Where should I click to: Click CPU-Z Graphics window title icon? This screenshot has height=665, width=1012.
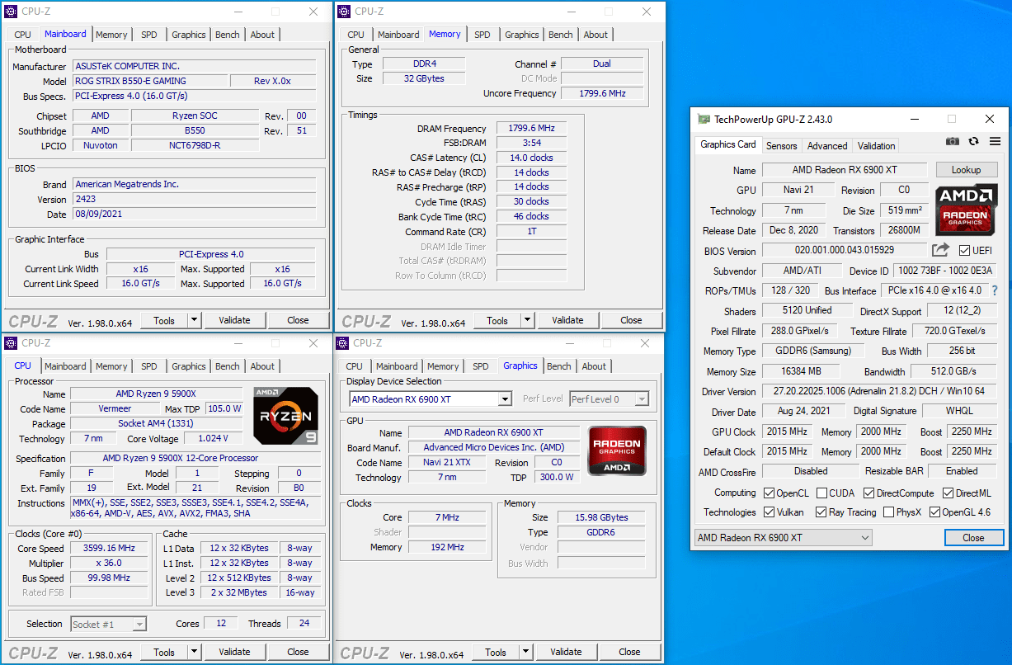pos(343,343)
